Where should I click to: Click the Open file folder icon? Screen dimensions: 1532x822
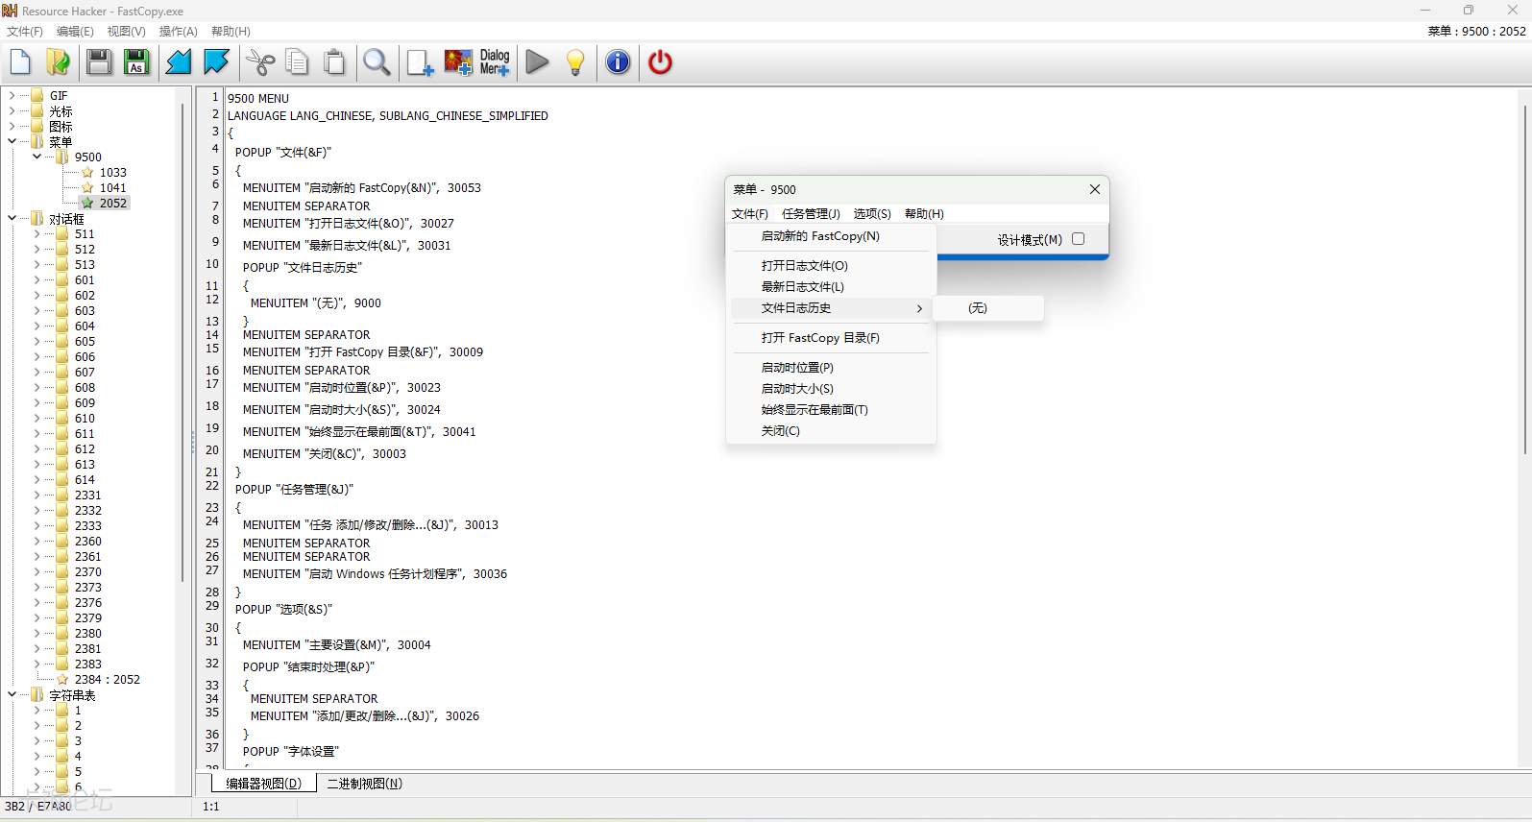coord(58,62)
